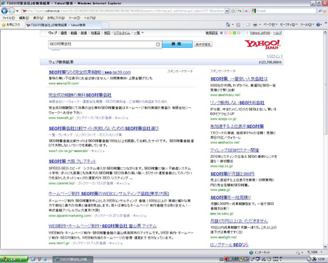
Task: Open the 編集(E) menu
Action: [x=24, y=18]
